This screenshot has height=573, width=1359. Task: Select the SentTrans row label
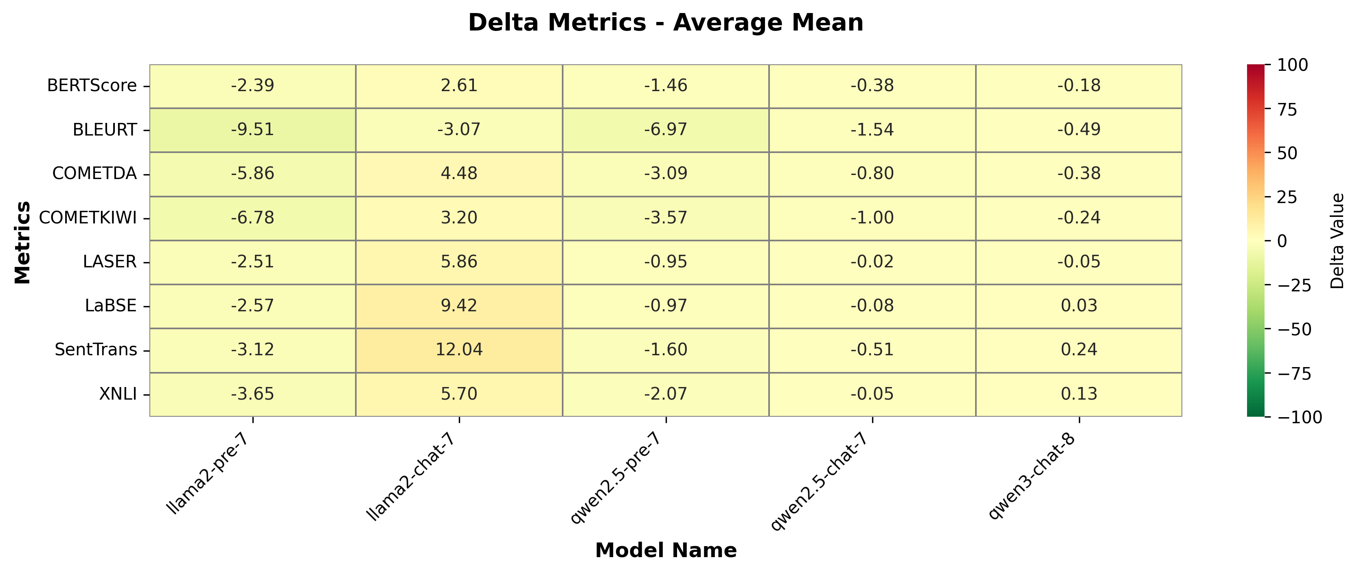(x=96, y=350)
